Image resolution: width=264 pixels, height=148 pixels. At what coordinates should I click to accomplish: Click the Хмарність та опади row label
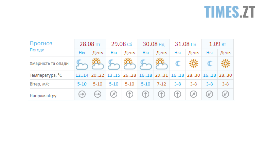[x=49, y=64]
